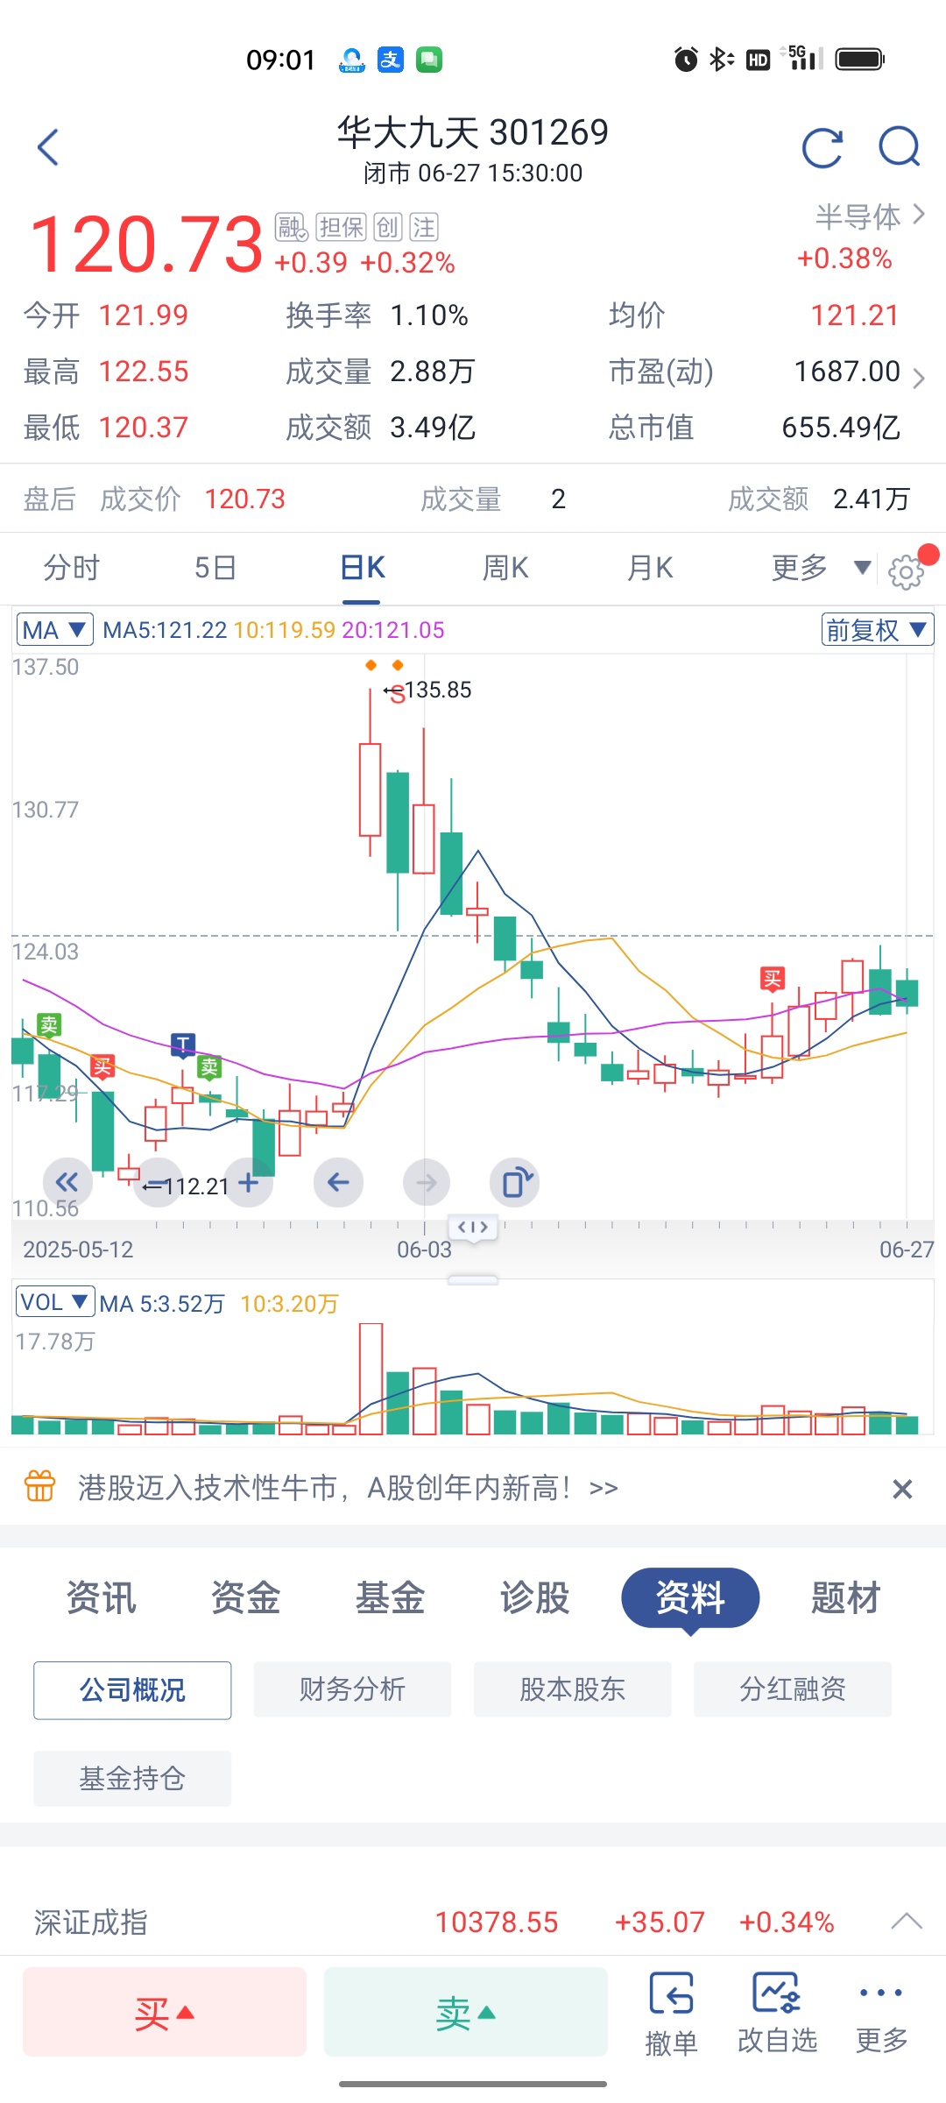This screenshot has width=946, height=2103.
Task: Move chart cursor left one candle
Action: 338,1182
